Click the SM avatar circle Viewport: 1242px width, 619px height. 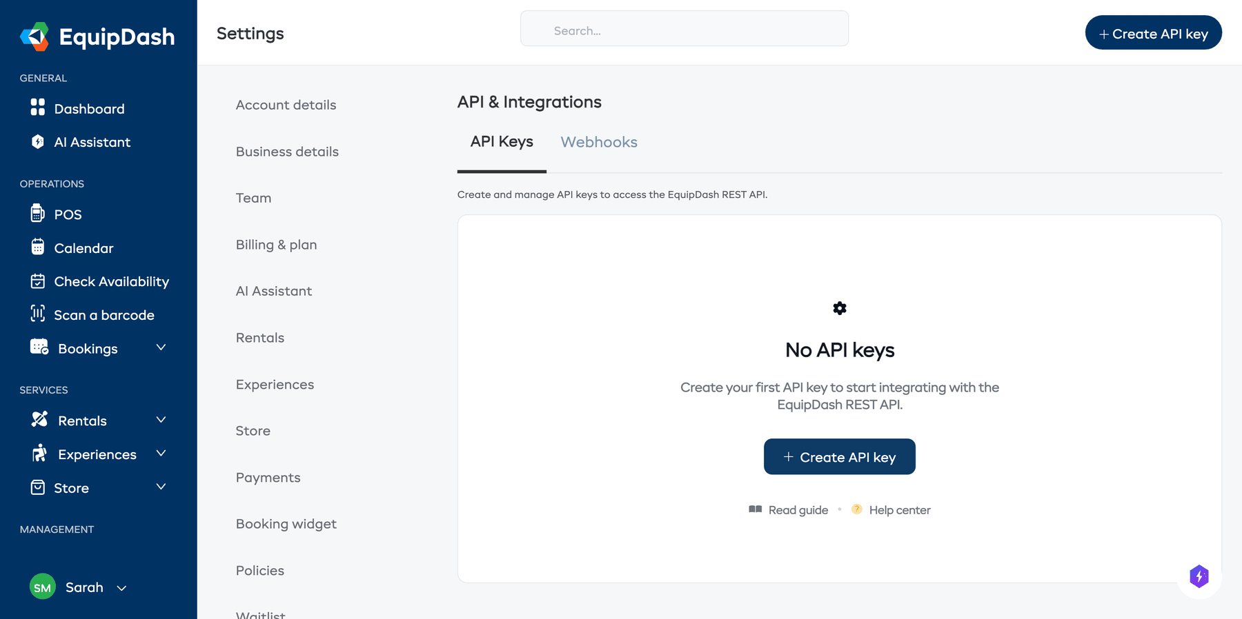43,587
